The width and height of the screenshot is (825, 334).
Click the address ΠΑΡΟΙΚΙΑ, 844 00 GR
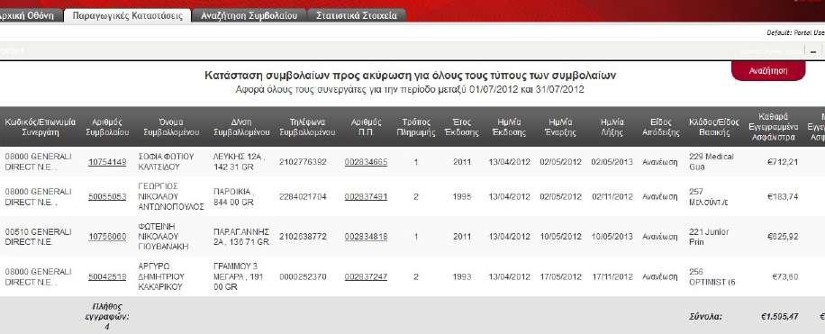(x=235, y=197)
